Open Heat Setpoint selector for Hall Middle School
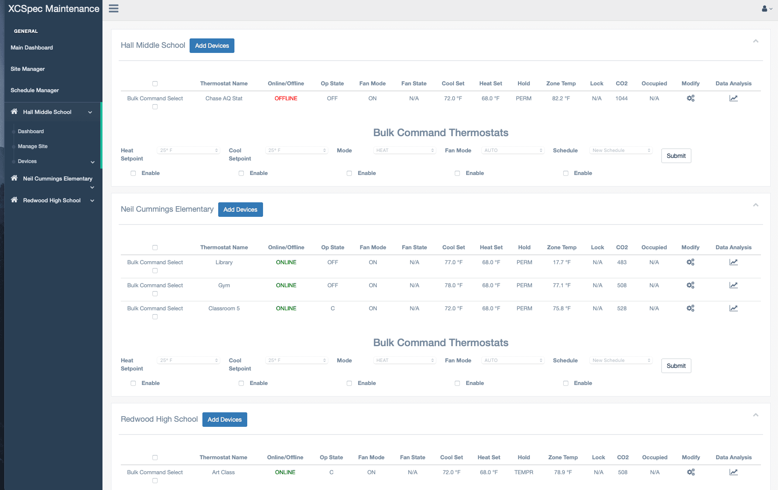 pyautogui.click(x=188, y=150)
